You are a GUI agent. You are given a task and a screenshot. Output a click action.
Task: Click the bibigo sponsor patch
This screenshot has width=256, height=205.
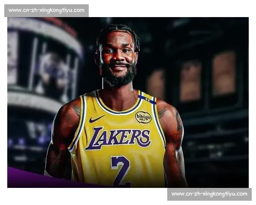(x=143, y=117)
